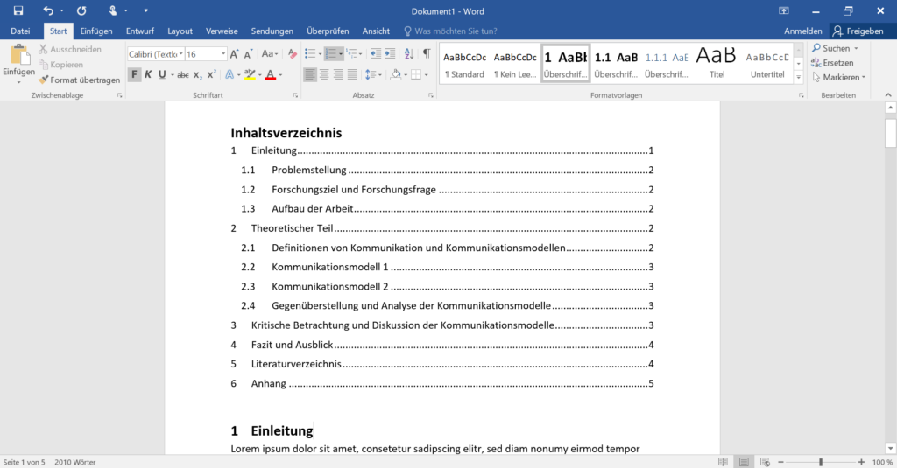Apply subscript formatting

(x=197, y=75)
